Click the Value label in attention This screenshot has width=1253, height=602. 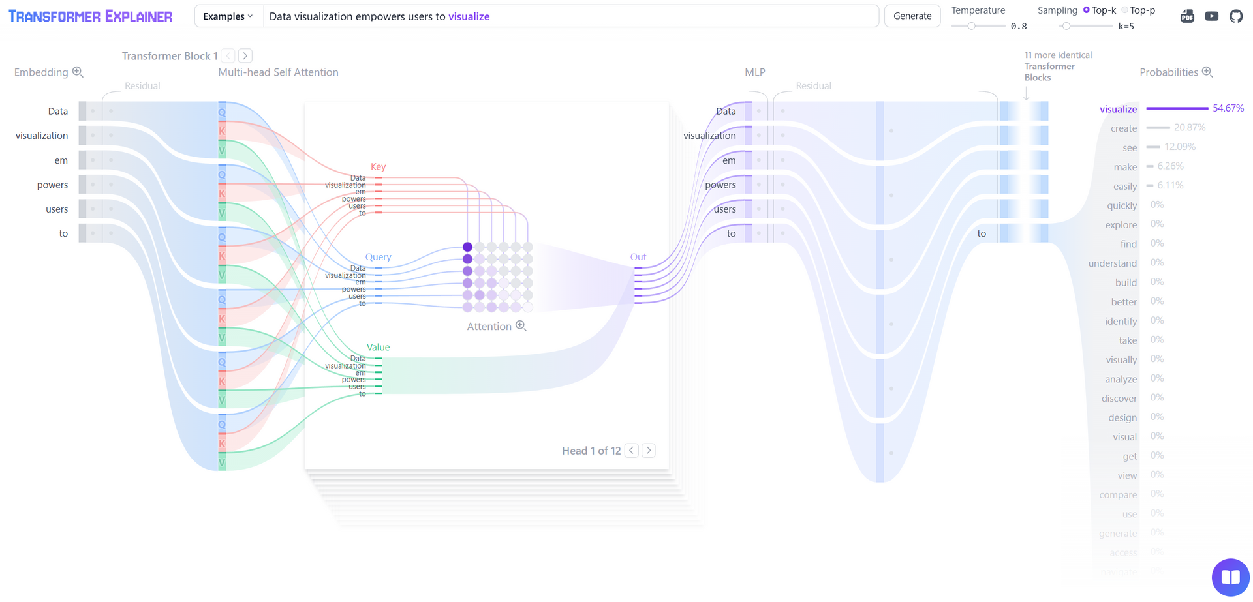tap(379, 347)
